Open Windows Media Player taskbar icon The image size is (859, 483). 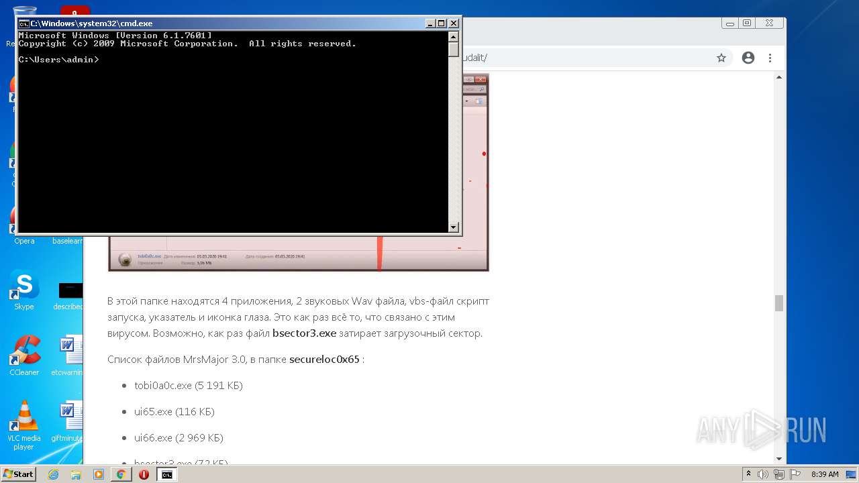pyautogui.click(x=99, y=474)
